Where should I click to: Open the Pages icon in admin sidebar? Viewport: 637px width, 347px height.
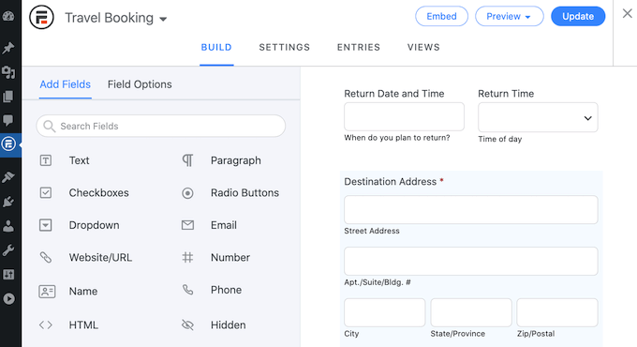8,97
